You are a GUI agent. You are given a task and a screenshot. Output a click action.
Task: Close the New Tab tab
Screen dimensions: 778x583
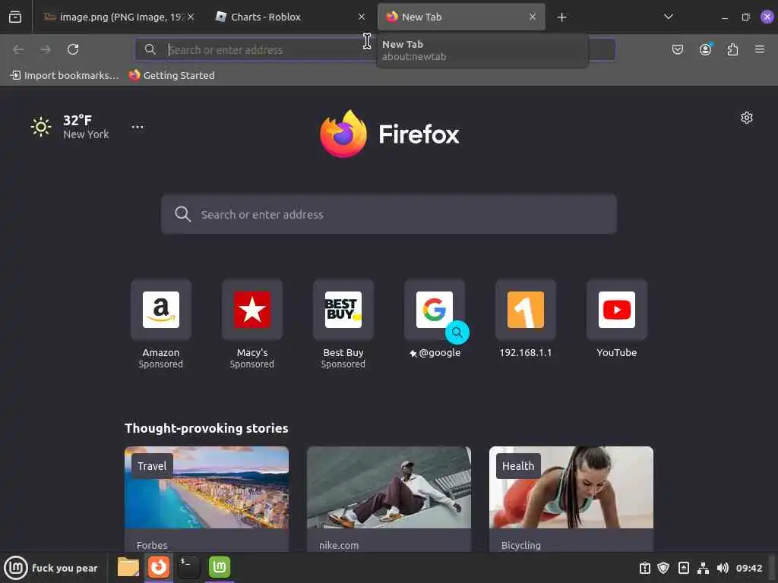pyautogui.click(x=533, y=17)
